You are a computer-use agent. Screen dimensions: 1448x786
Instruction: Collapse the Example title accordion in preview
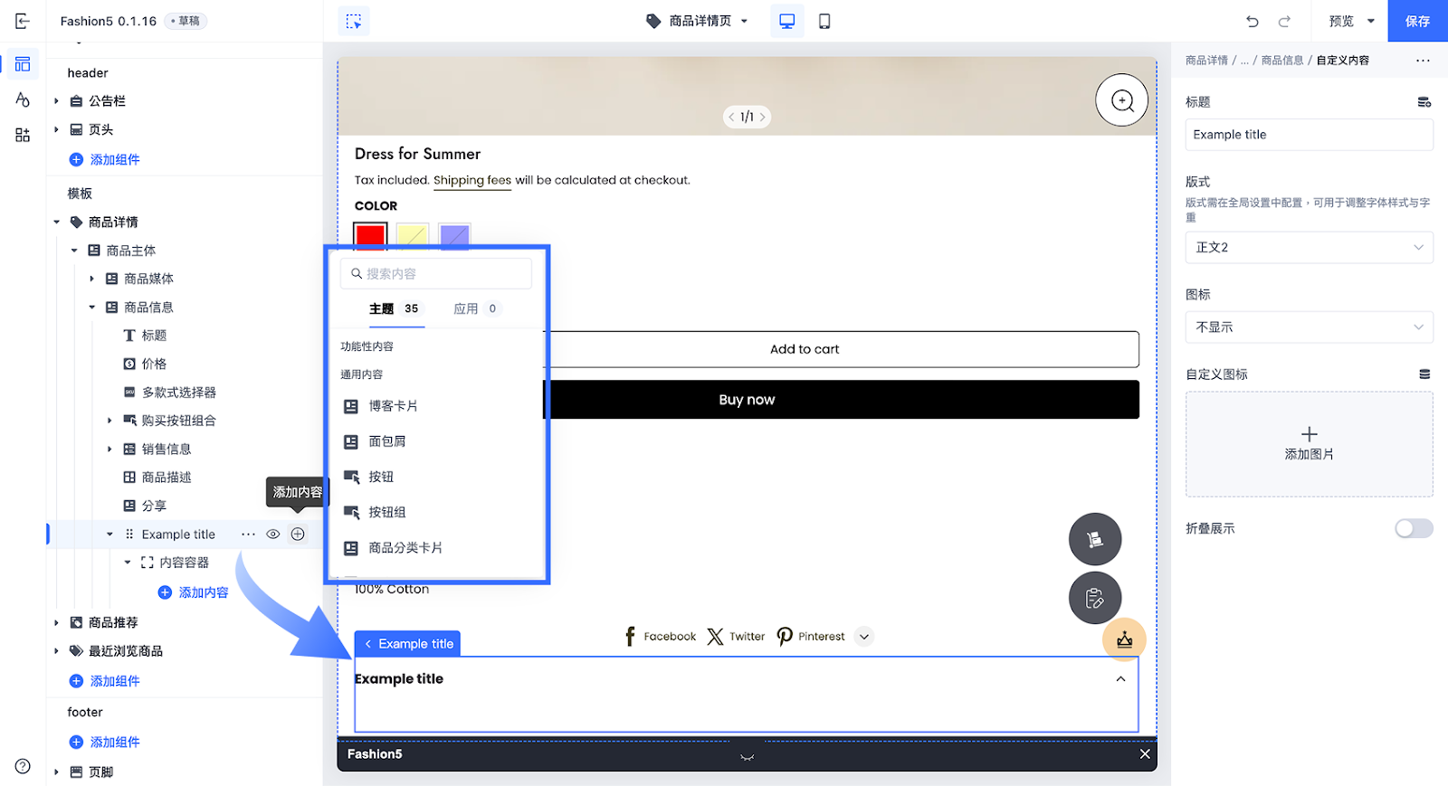point(1120,679)
